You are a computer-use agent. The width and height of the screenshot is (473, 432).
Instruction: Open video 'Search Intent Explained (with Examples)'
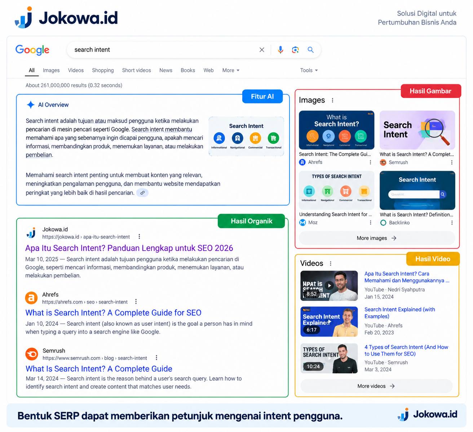click(400, 313)
